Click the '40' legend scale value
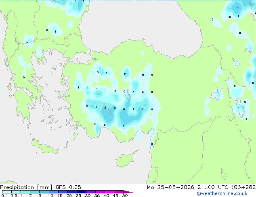The width and height of the screenshot is (256, 197). pos(106,195)
